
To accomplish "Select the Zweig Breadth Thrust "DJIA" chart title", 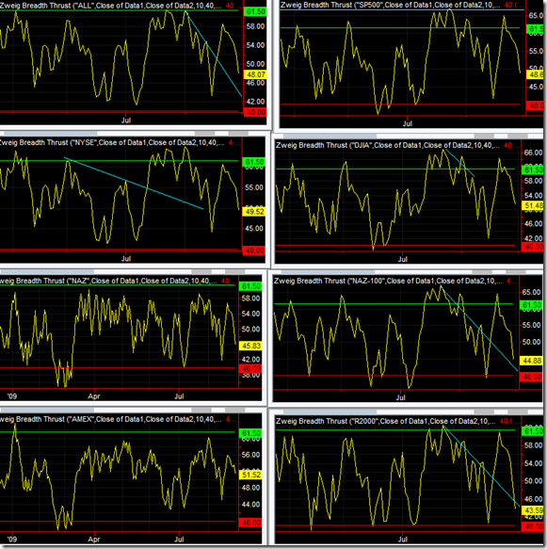I will (388, 145).
